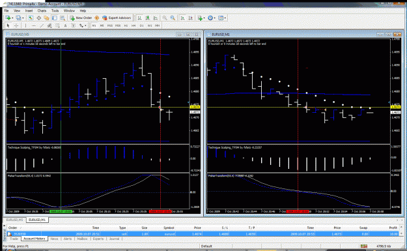Expand the Indicators list dropdown arrow
The width and height of the screenshot is (407, 251).
[x=204, y=18]
